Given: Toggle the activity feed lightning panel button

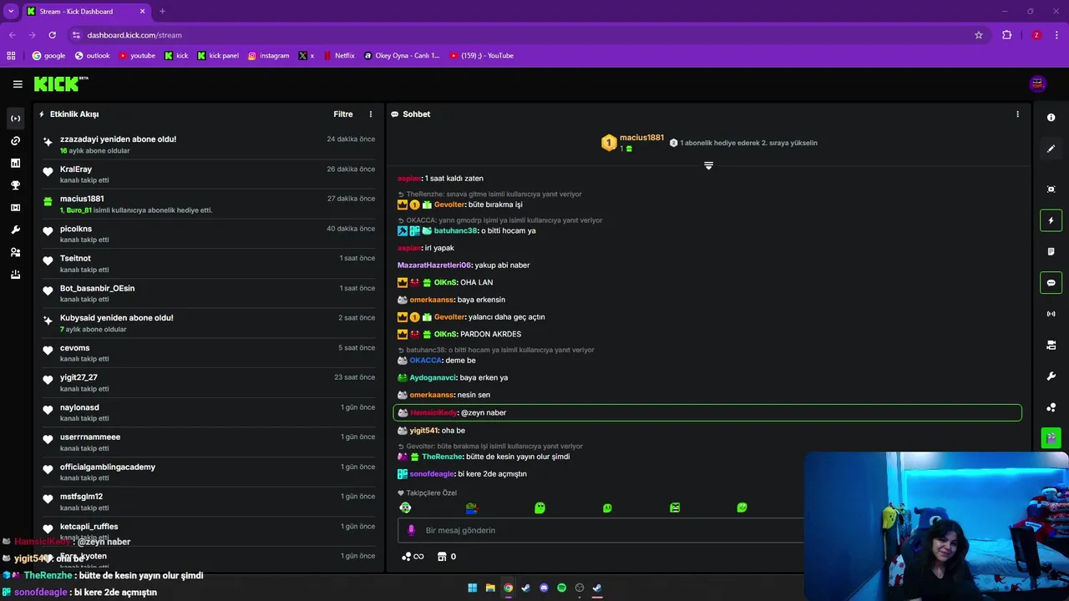Looking at the screenshot, I should pyautogui.click(x=1051, y=220).
